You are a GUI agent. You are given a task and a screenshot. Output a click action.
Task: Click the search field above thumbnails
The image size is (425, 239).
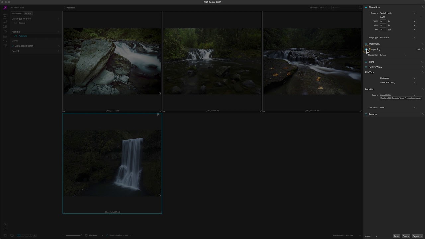point(344,7)
